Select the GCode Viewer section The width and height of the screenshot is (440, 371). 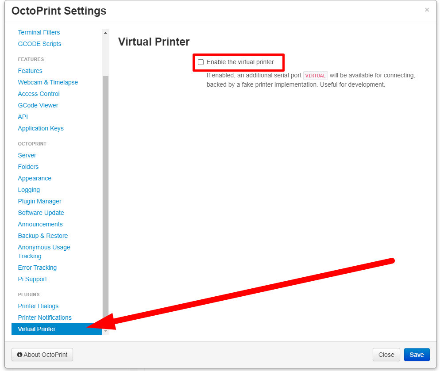pos(38,105)
